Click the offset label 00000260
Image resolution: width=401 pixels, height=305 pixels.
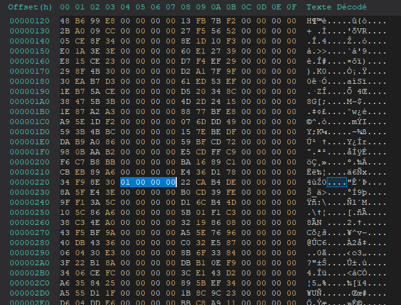point(30,222)
